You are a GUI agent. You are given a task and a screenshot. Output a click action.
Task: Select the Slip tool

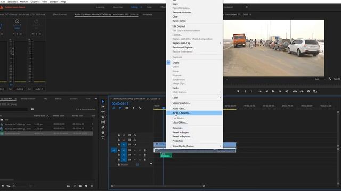click(x=103, y=122)
